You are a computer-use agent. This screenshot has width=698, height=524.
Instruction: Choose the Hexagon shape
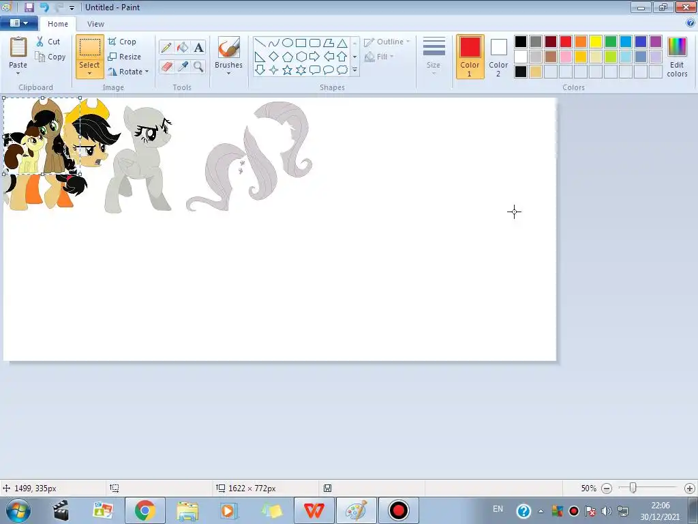point(301,57)
